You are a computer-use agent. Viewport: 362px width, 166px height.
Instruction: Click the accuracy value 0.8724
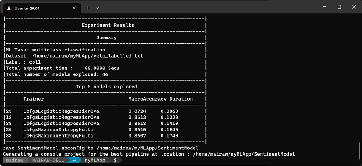137,111
